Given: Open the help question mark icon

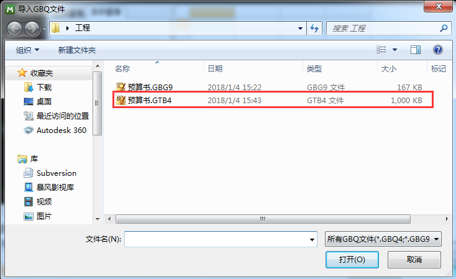Looking at the screenshot, I should pyautogui.click(x=438, y=50).
